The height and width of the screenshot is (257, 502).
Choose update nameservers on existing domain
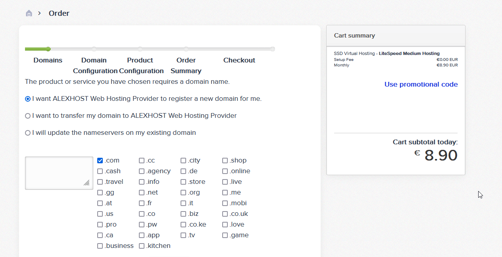pyautogui.click(x=28, y=133)
